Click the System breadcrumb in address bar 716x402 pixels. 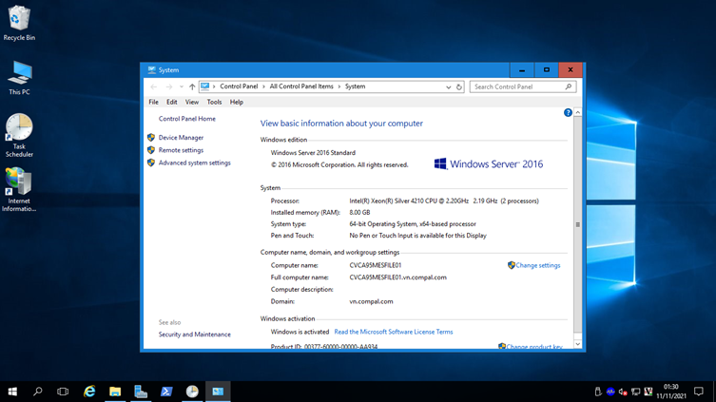point(355,86)
